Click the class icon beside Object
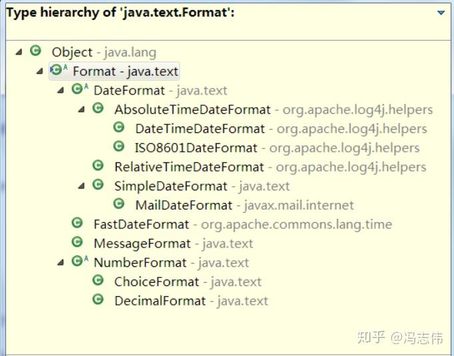The width and height of the screenshot is (454, 356). point(35,51)
